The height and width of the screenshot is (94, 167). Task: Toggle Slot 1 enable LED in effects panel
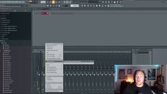coord(151,55)
